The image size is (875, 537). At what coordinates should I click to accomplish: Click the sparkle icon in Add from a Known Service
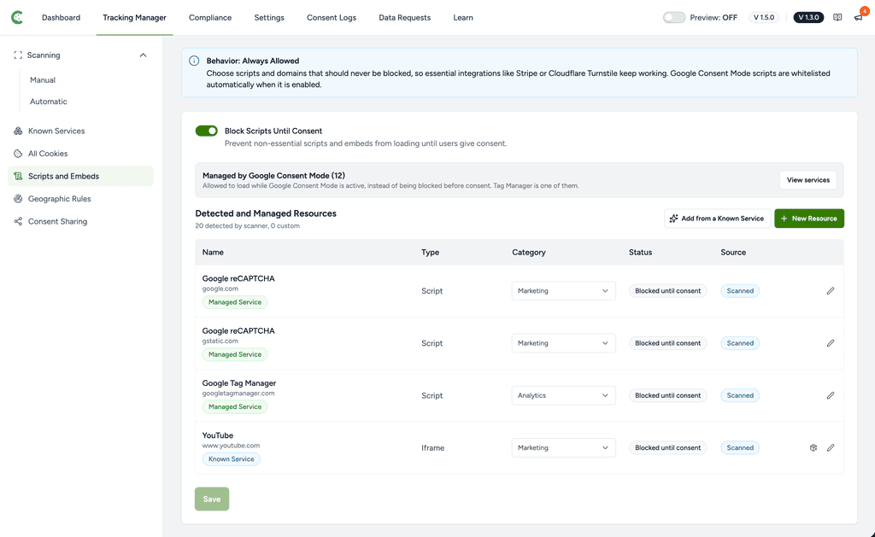pos(673,219)
